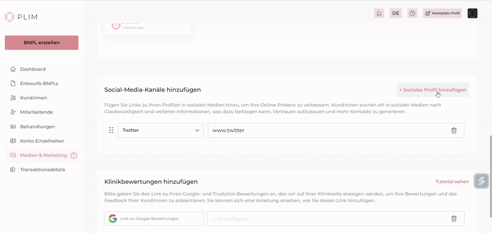This screenshot has width=492, height=233.
Task: Click the Behandlungen icon
Action: coord(13,127)
